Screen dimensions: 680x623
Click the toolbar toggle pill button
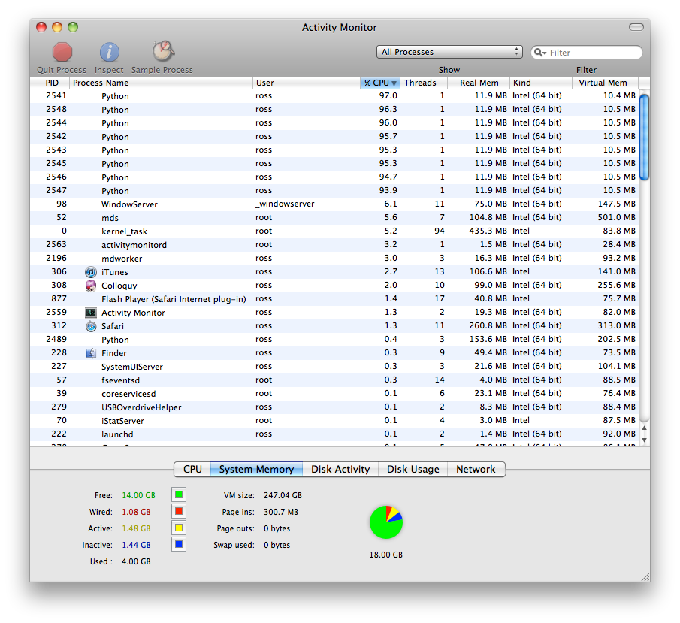click(x=636, y=27)
